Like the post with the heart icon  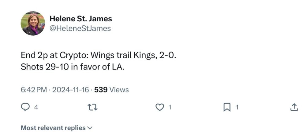point(160,107)
